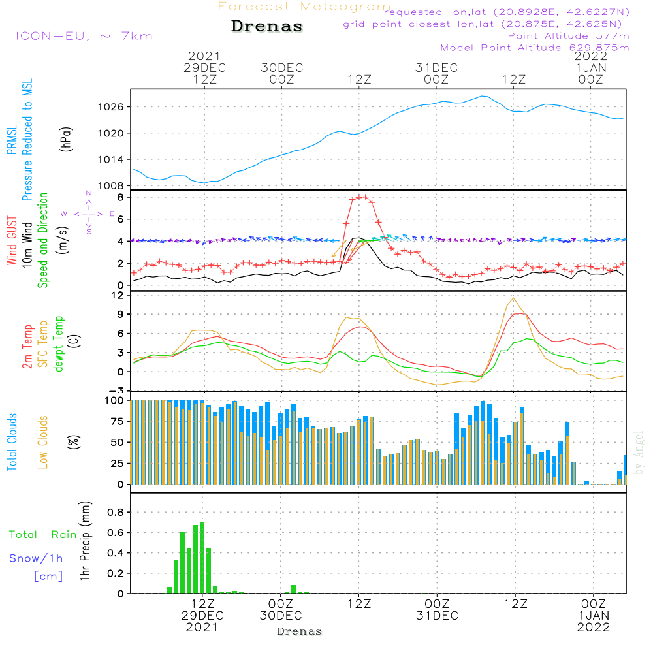The image size is (653, 653).
Task: Click the '(%)' cloud unit label
Action: (x=74, y=442)
